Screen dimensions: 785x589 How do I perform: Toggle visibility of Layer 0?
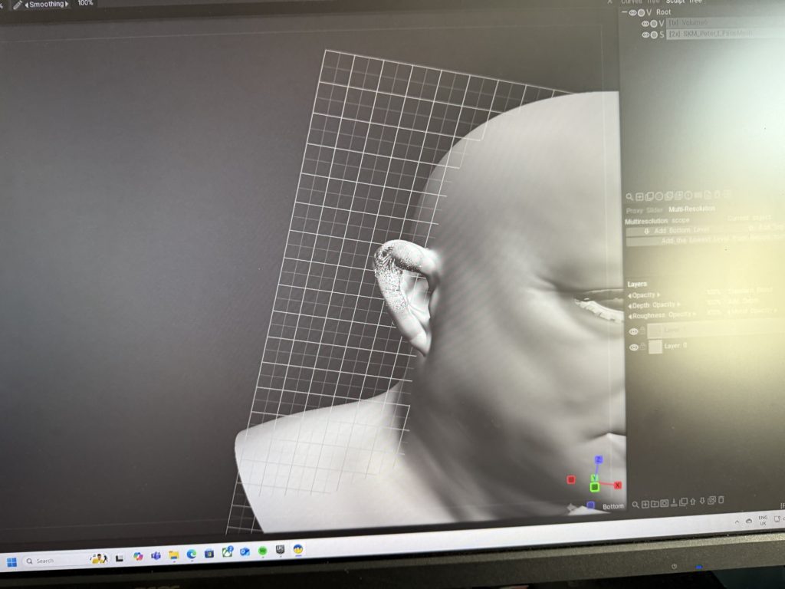(634, 347)
